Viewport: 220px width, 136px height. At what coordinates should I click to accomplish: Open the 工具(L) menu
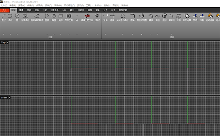tap(89, 5)
